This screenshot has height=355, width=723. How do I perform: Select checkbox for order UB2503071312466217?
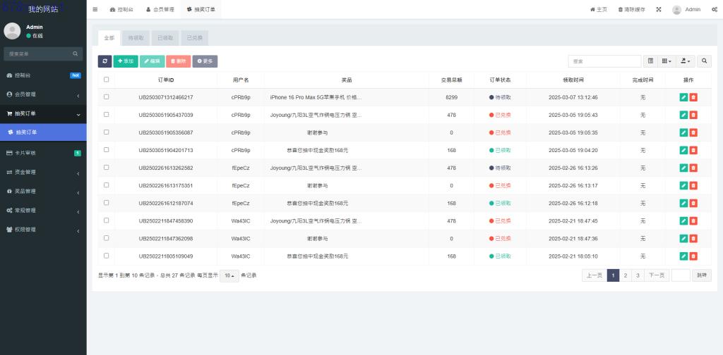107,97
